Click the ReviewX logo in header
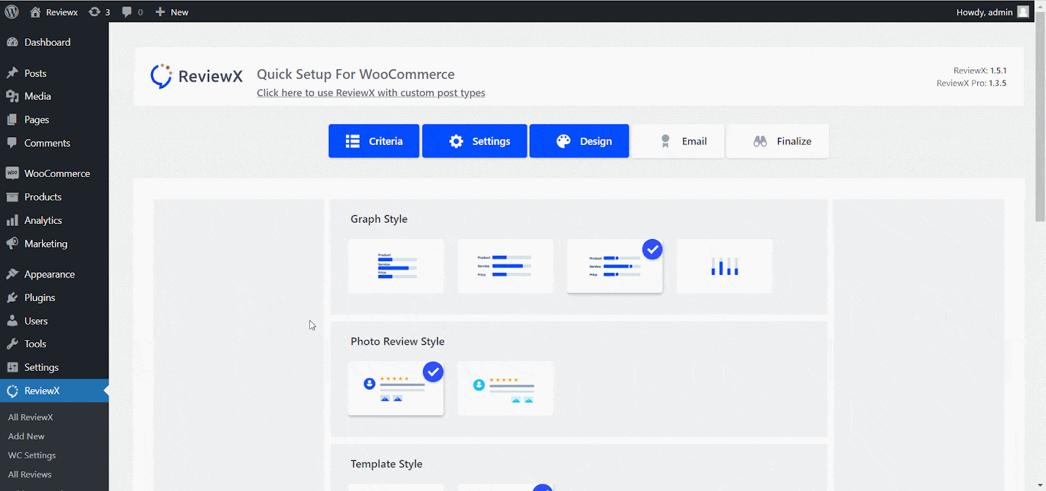This screenshot has width=1046, height=491. (197, 76)
